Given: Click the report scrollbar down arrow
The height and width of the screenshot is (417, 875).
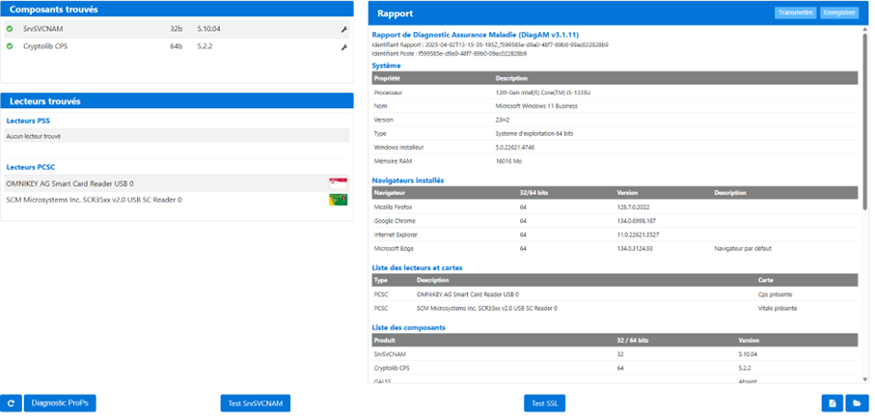Looking at the screenshot, I should click(x=864, y=380).
